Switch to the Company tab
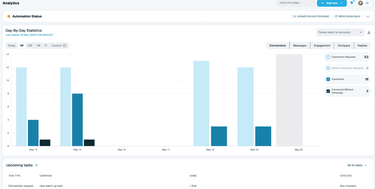The height and width of the screenshot is (189, 375). tap(344, 46)
